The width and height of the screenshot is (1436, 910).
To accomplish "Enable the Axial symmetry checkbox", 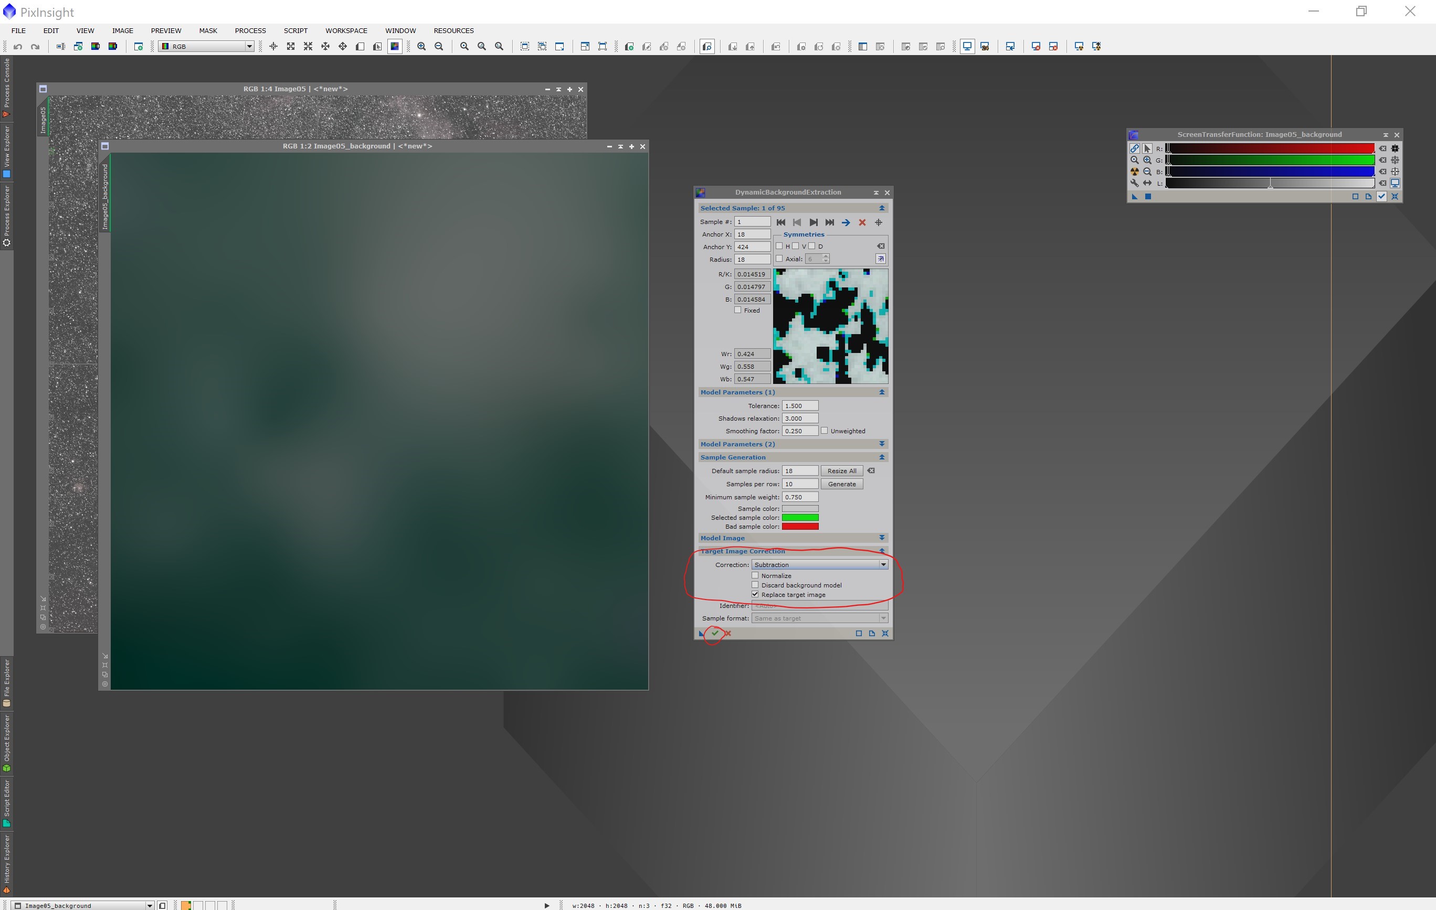I will [779, 259].
